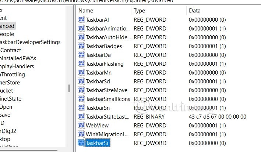
Task: Click the DWORD icon next to TaskbarAl
Action: click(x=81, y=20)
